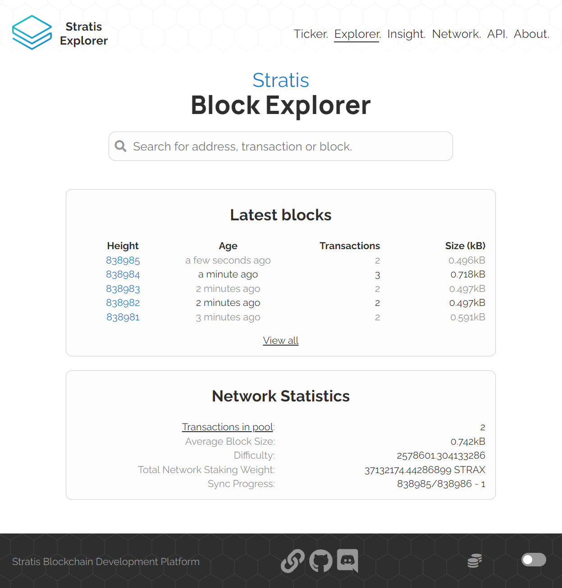Focus the address, transaction or block search field

[281, 146]
